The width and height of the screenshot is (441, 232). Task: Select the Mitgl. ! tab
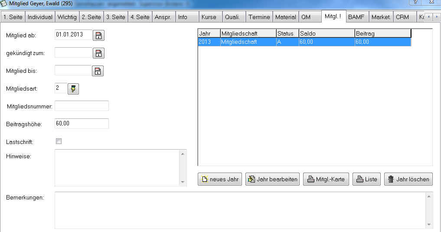coord(333,16)
